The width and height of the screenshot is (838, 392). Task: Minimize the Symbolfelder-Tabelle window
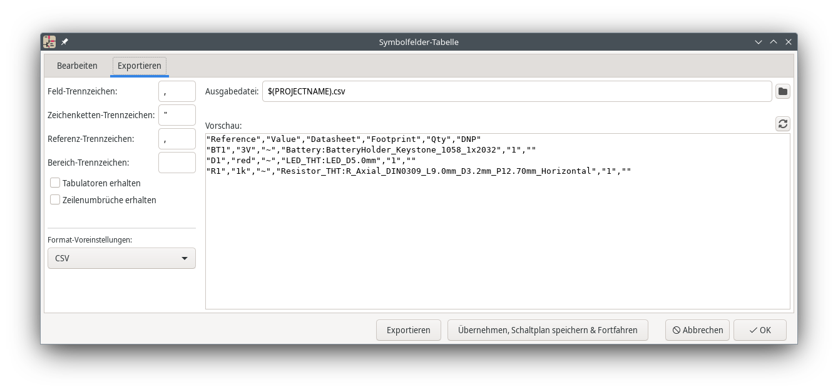[x=759, y=42]
